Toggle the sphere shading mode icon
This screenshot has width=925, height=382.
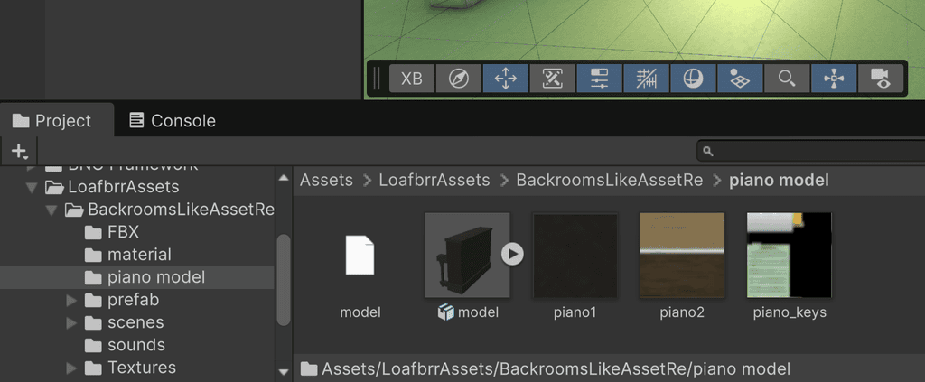693,79
